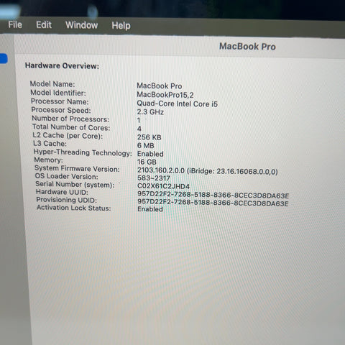Select the 256 KB value
Image resolution: width=345 pixels, height=345 pixels.
[149, 137]
